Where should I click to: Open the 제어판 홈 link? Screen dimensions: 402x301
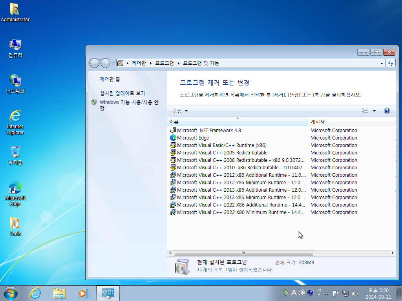pos(110,79)
